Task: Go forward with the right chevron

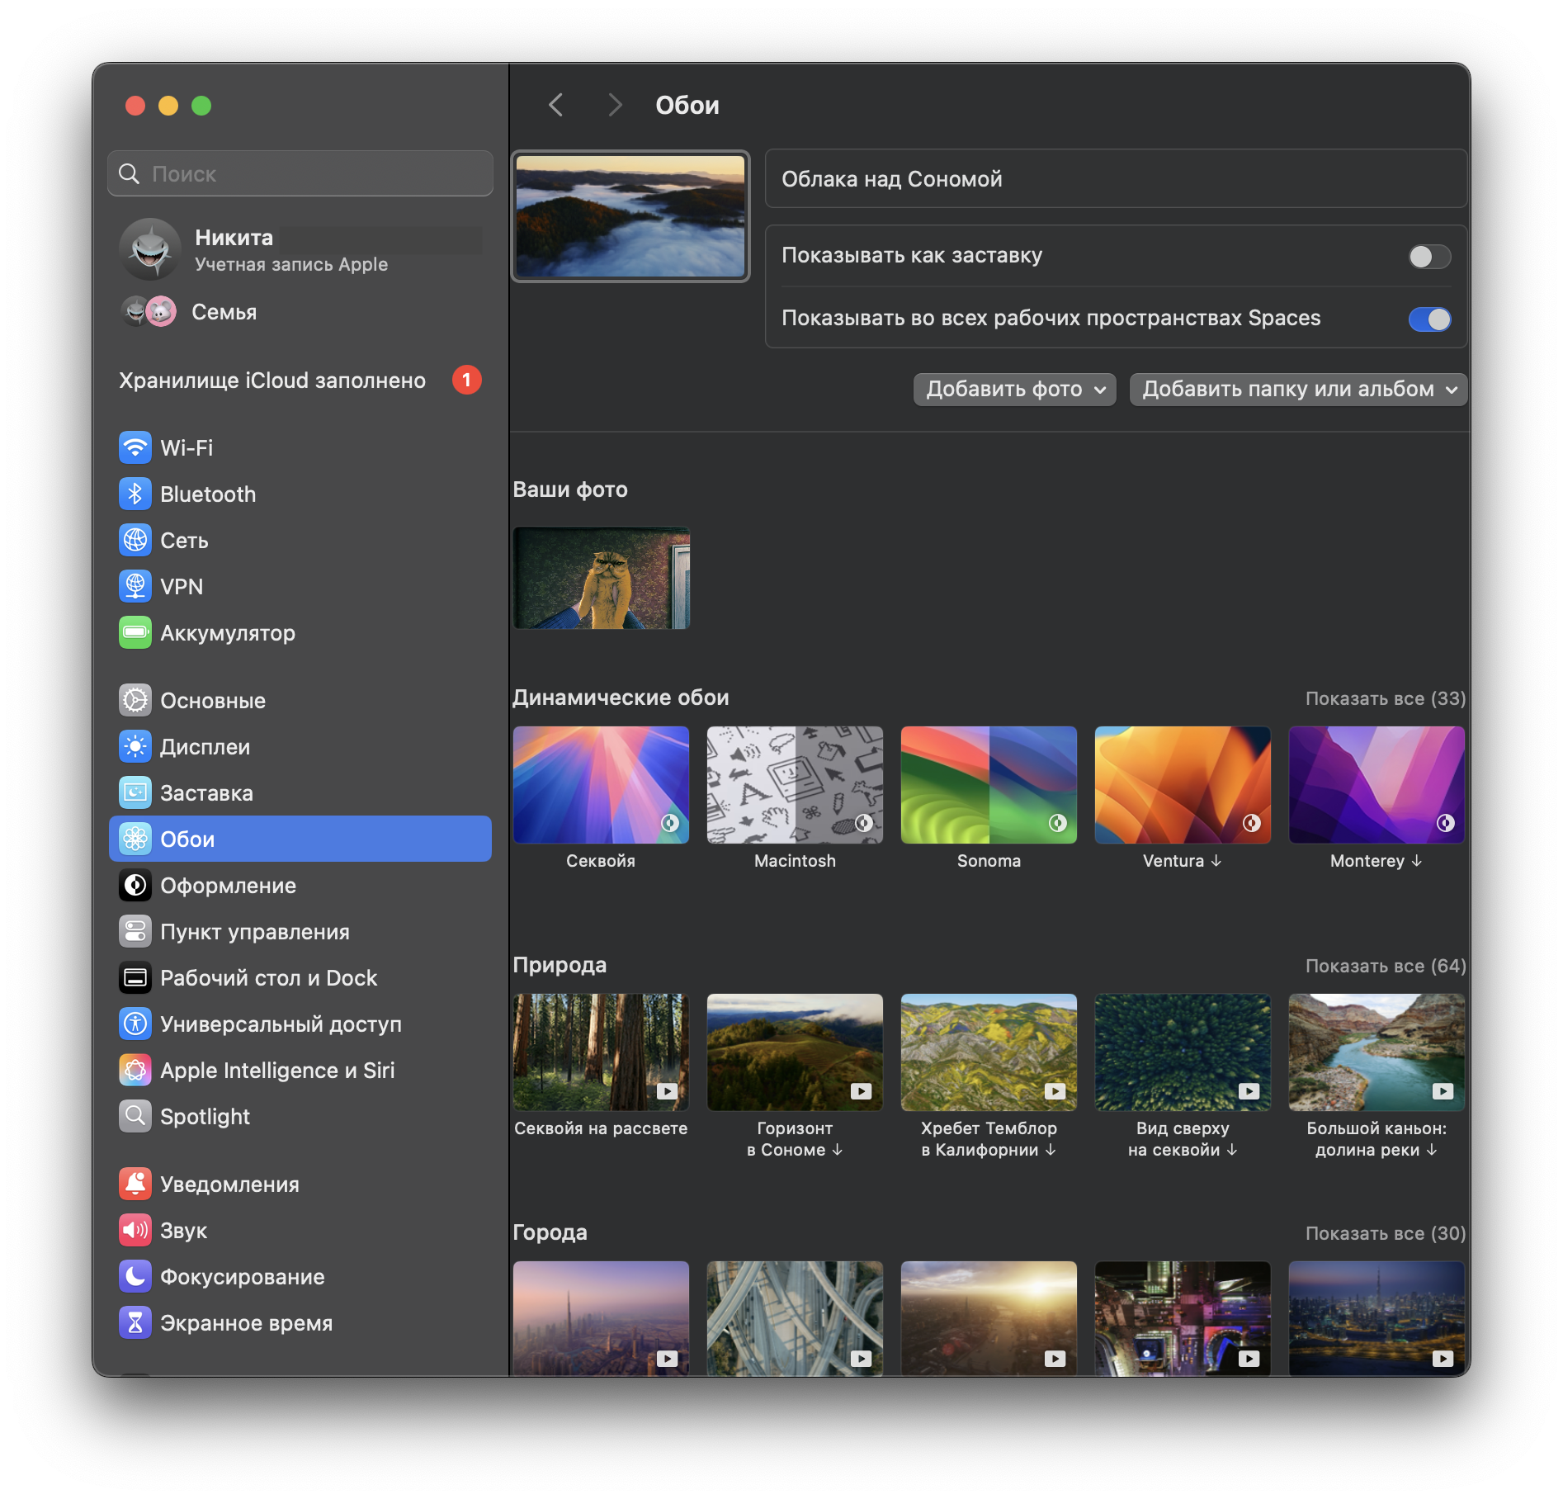Action: pos(614,105)
